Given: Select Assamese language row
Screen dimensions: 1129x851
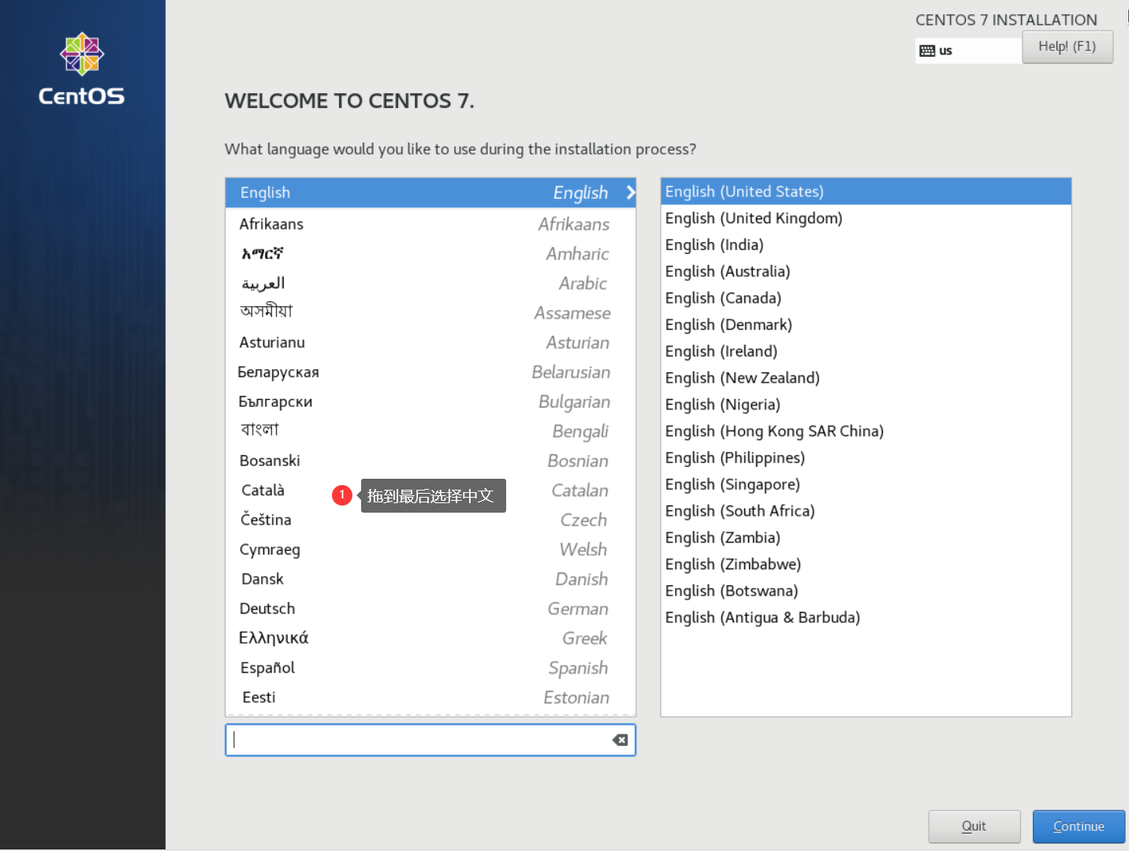Looking at the screenshot, I should (430, 313).
